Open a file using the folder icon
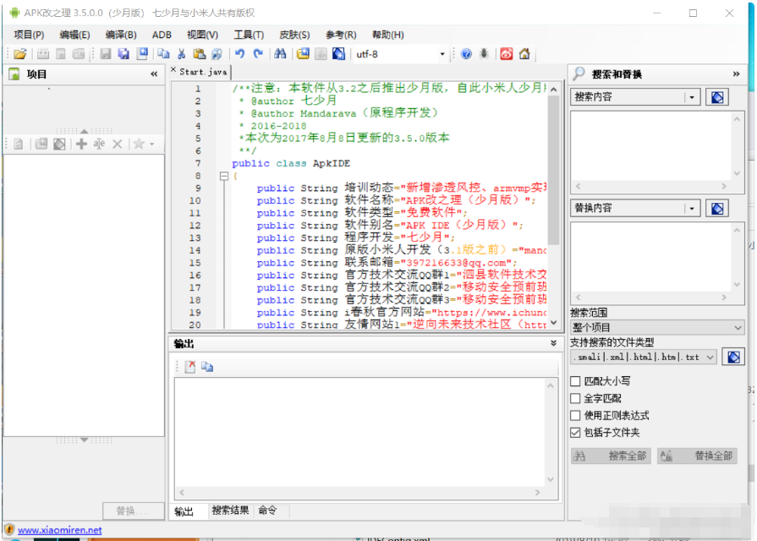This screenshot has height=541, width=757. click(19, 53)
